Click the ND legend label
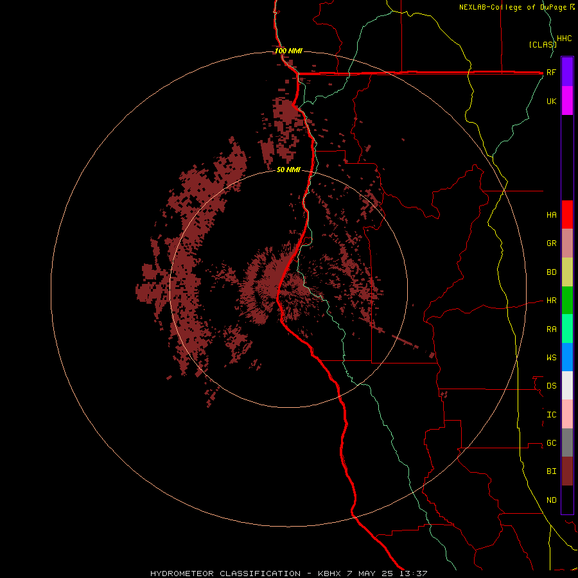This screenshot has width=578, height=578. pyautogui.click(x=551, y=500)
